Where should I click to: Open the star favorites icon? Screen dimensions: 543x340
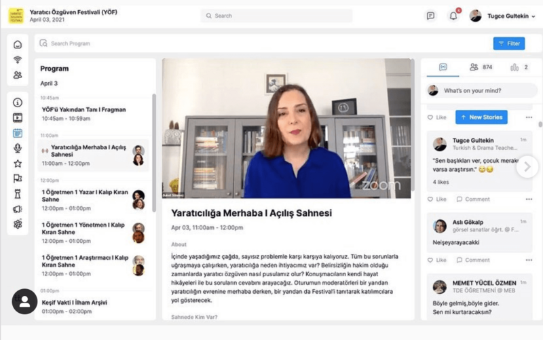18,164
